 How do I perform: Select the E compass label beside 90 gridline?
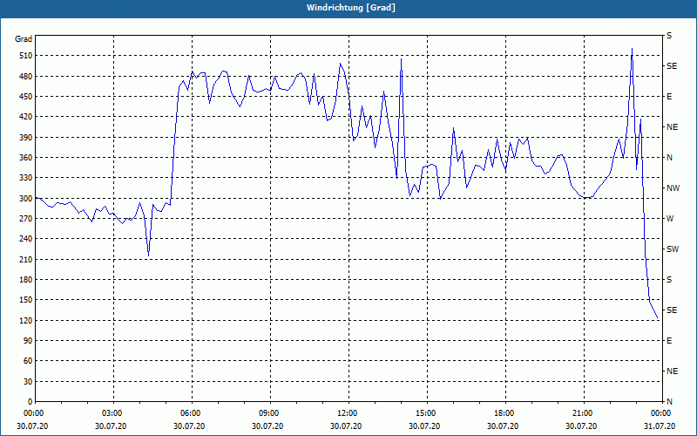669,341
